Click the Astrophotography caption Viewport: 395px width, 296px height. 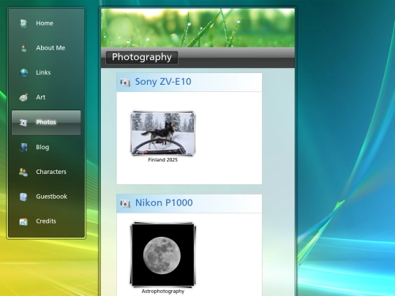point(162,291)
